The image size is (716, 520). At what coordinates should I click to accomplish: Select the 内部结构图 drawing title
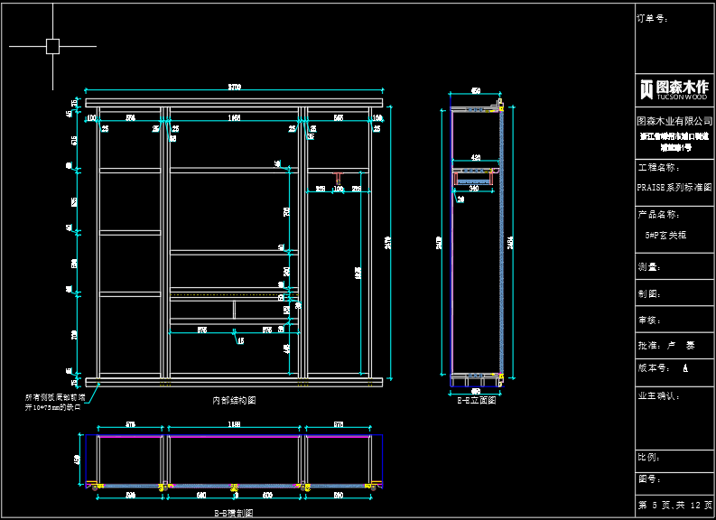[x=234, y=399]
